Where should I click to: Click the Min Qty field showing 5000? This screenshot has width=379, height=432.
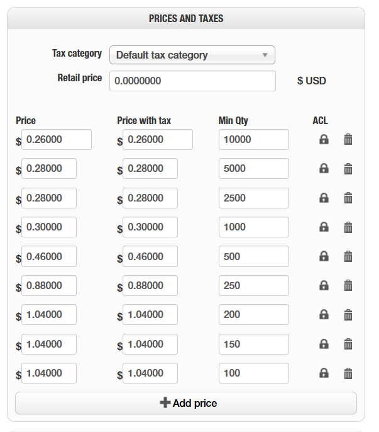click(x=254, y=169)
